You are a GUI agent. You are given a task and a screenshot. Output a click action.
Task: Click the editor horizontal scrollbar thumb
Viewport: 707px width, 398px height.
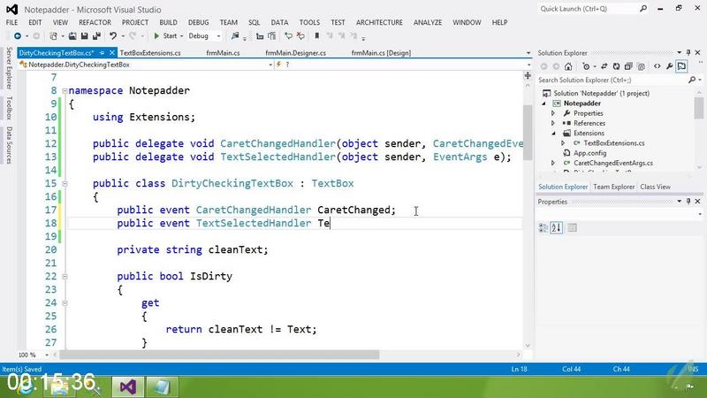point(219,356)
